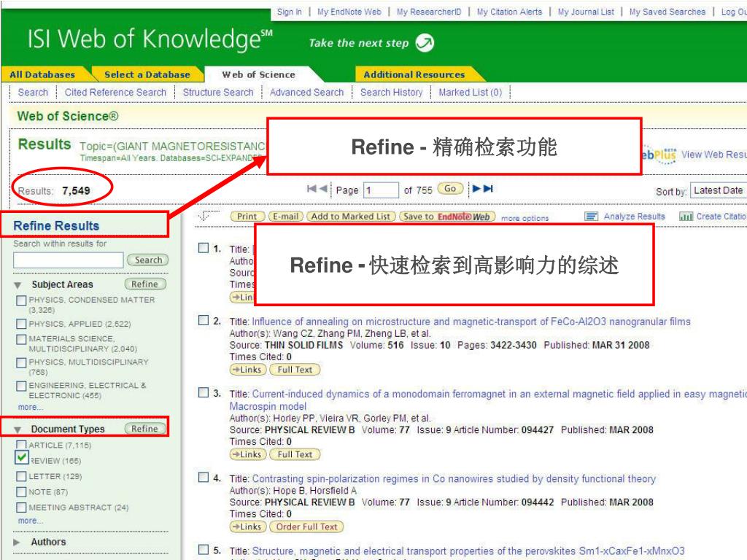
Task: Click the Go page button
Action: point(449,189)
